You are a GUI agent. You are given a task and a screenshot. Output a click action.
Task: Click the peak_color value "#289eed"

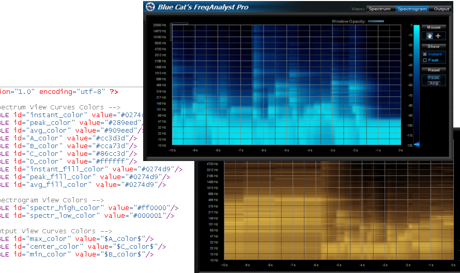(124, 123)
